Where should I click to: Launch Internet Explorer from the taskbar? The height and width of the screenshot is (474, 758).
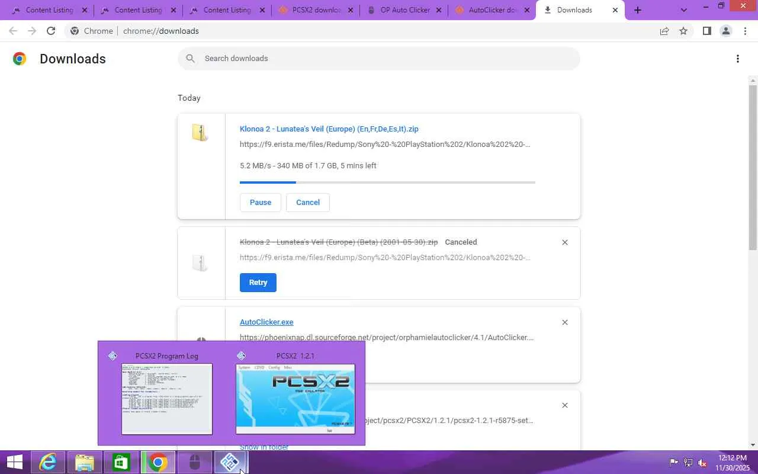tap(48, 462)
